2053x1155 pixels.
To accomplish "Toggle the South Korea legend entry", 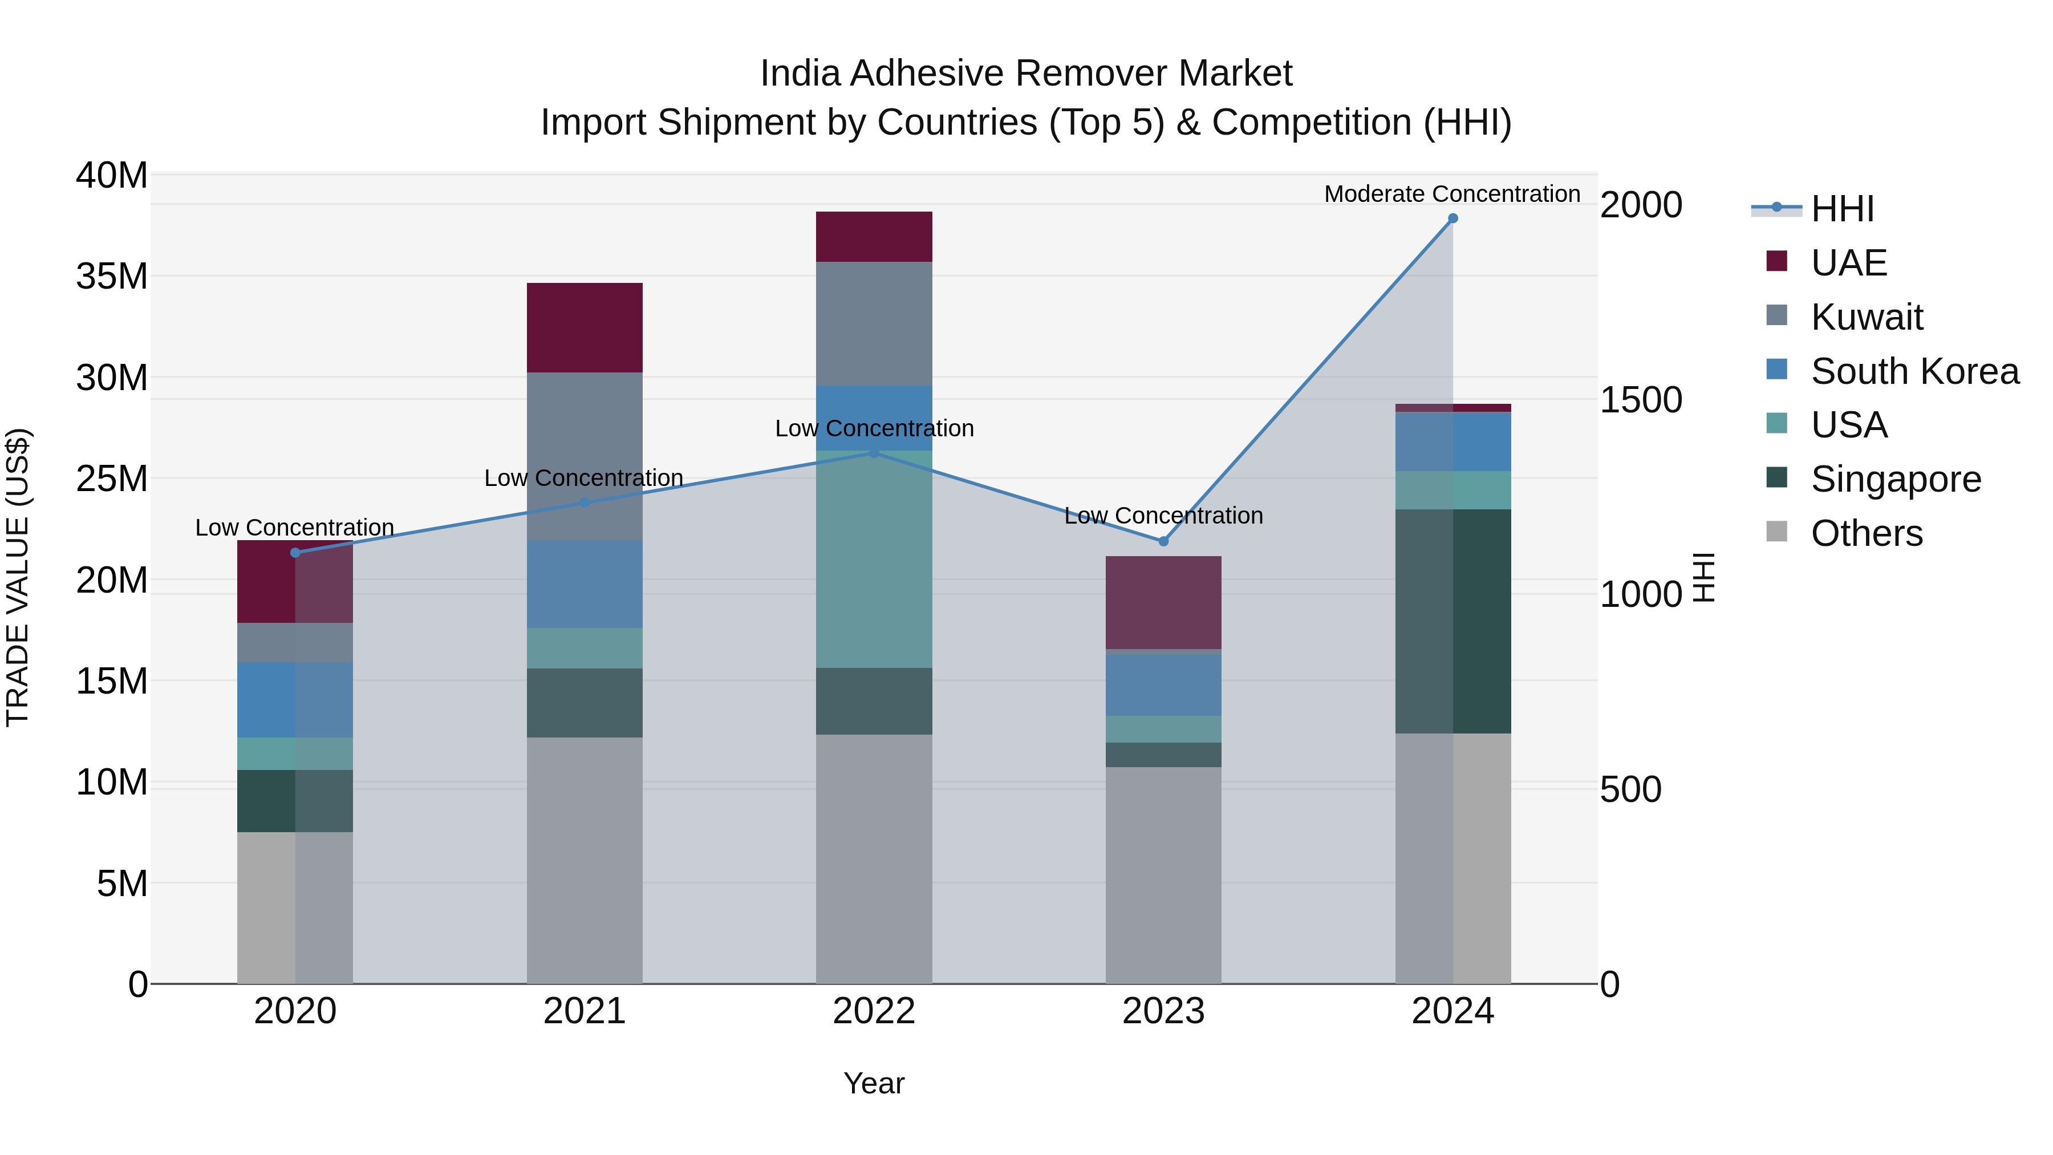I will [1892, 371].
